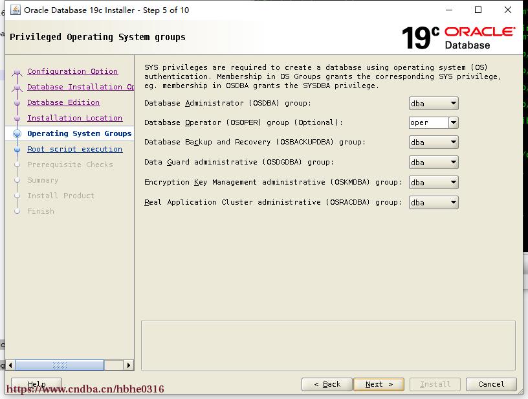
Task: Click the Database Edition step bullet
Action: click(x=17, y=103)
